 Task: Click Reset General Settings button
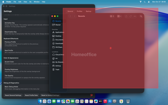tap(13, 95)
